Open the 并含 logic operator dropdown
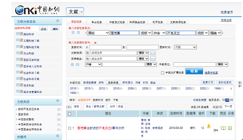Viewport: 243px width, 140px height. tap(159, 33)
